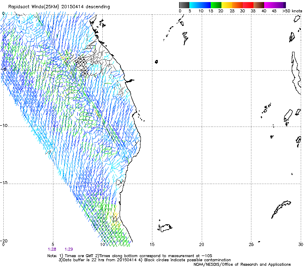304x267 pixels.
Task: Click the 1:29 time label
Action: pos(69,249)
